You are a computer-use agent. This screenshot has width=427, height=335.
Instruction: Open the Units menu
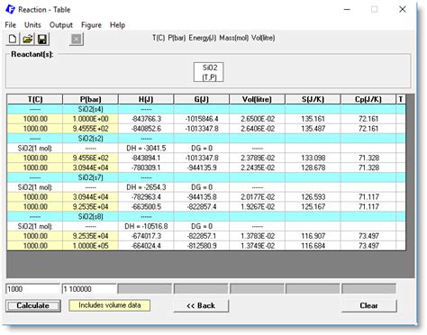tap(32, 25)
